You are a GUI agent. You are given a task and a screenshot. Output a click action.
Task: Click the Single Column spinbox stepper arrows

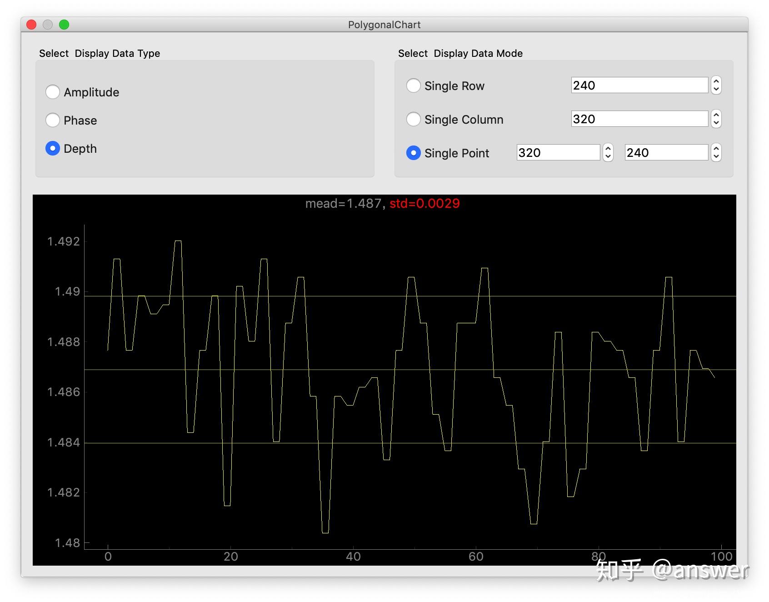click(x=716, y=119)
